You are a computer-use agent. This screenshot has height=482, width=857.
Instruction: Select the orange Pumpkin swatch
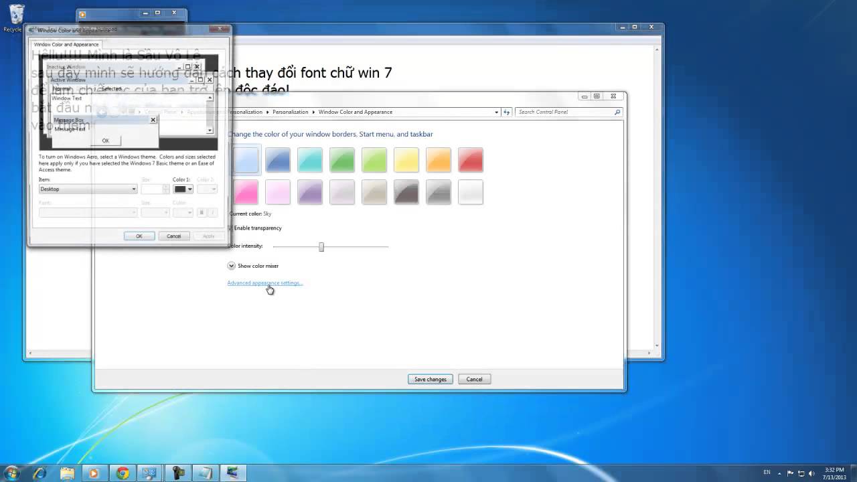click(439, 160)
